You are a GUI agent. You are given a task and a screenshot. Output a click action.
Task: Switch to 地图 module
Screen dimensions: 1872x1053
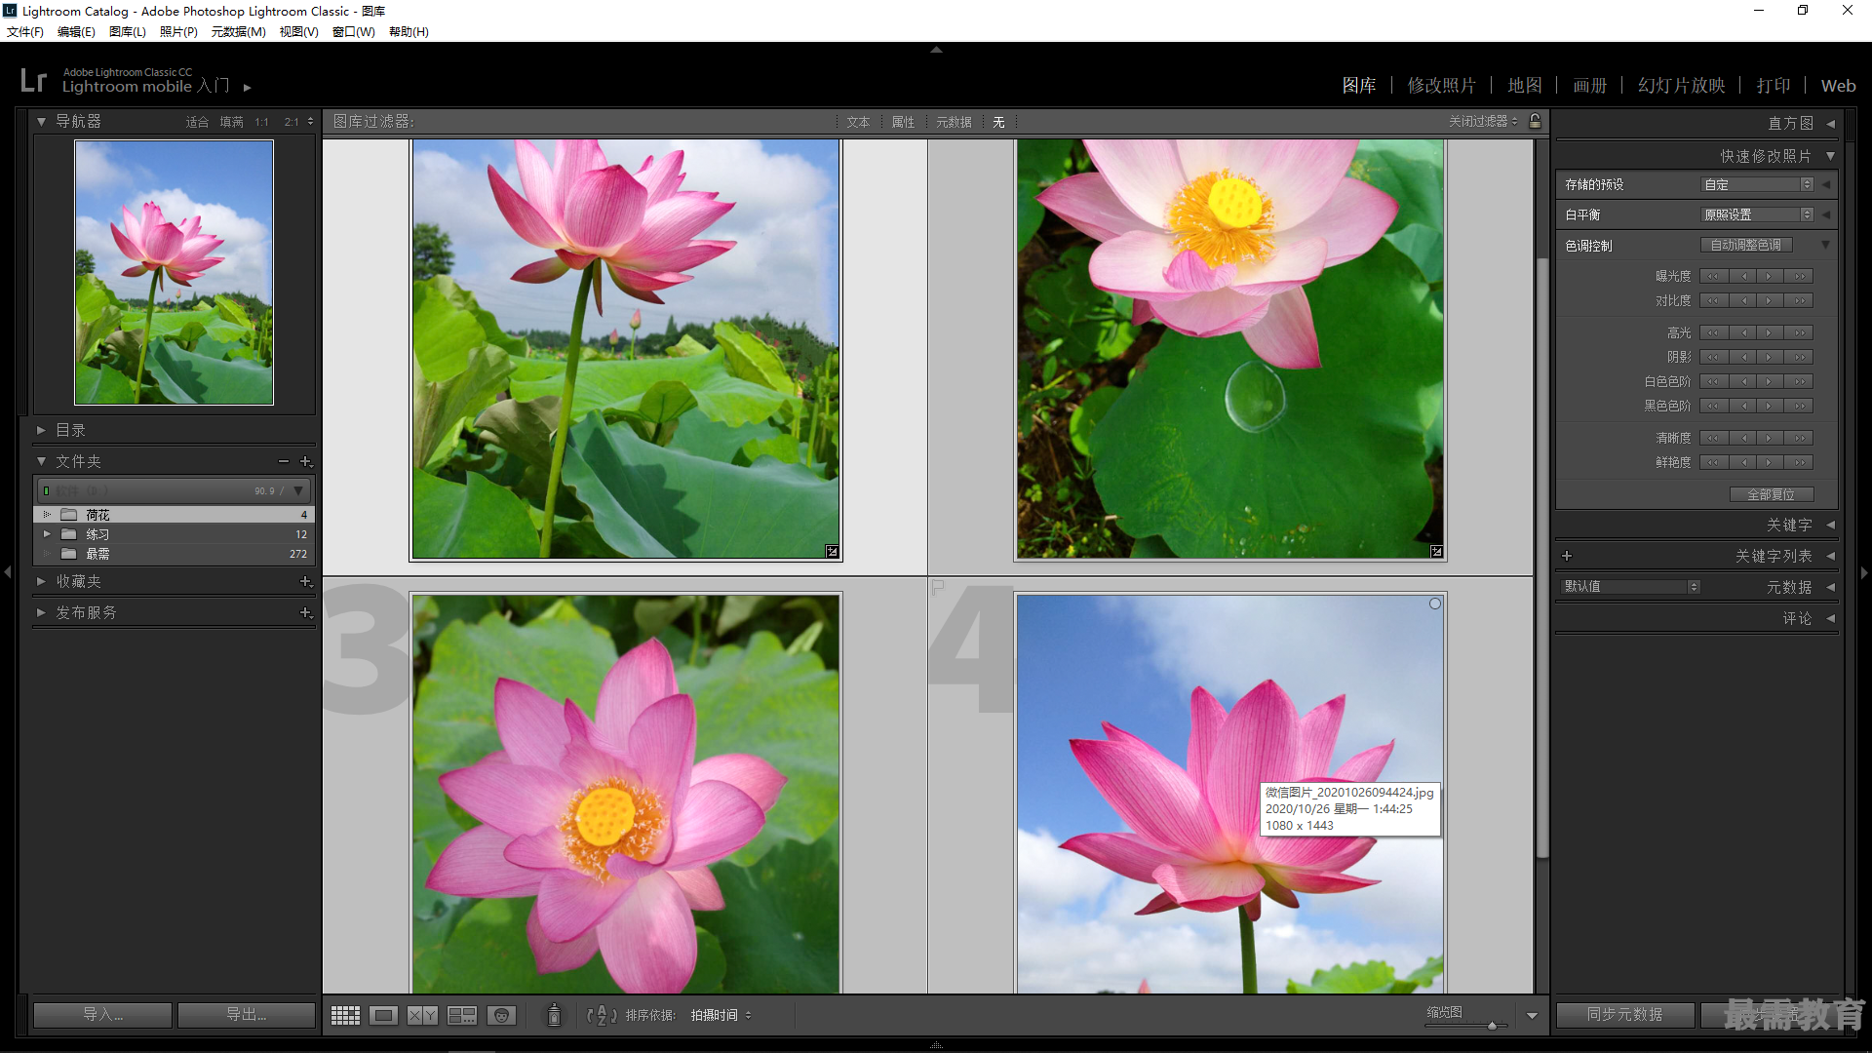(x=1525, y=86)
